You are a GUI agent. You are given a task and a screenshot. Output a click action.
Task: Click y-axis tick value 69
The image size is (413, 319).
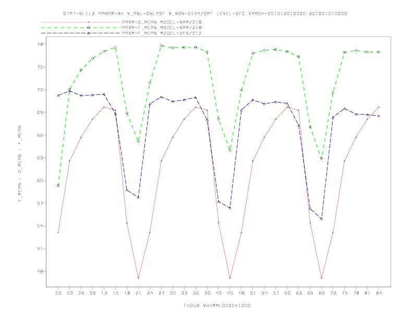(x=40, y=113)
